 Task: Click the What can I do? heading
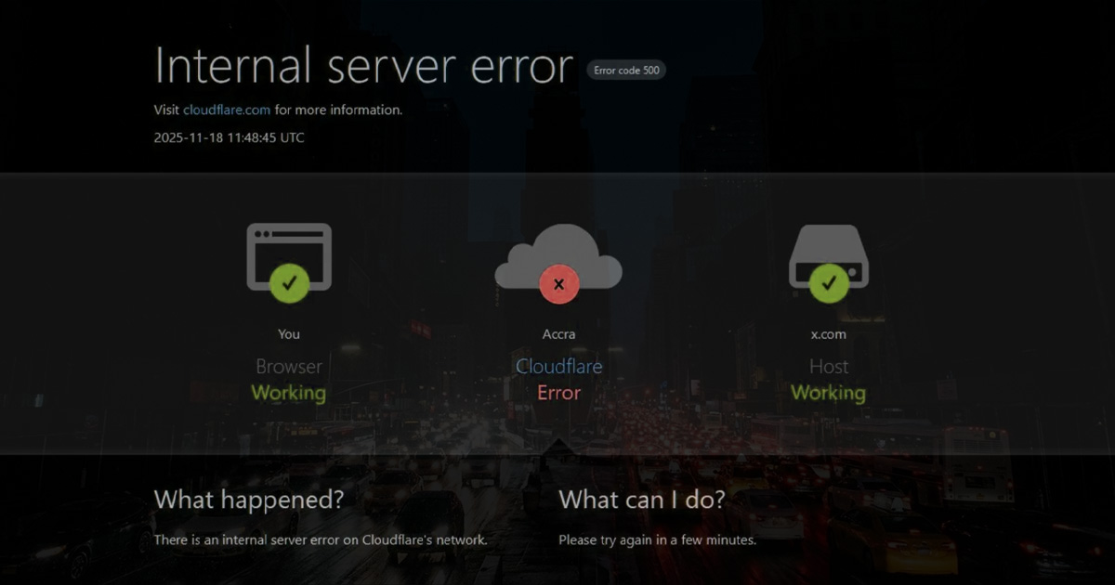click(x=641, y=500)
